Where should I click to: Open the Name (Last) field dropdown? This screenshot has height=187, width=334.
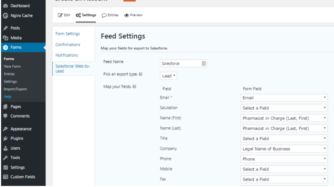(x=284, y=128)
